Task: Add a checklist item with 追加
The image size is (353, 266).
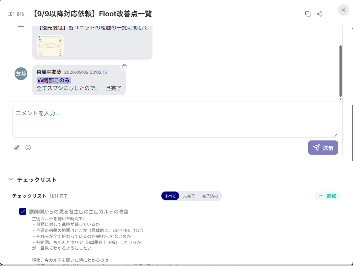Action: click(x=327, y=196)
